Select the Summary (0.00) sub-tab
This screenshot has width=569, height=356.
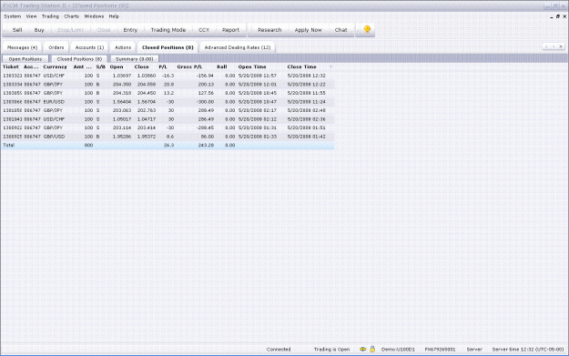point(134,59)
